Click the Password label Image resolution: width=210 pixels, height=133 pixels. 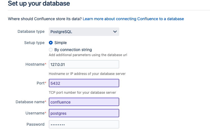[35, 124]
